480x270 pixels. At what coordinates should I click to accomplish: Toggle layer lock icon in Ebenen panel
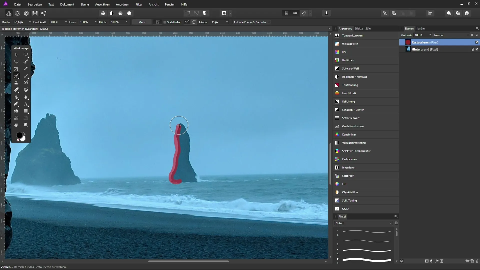(x=477, y=35)
